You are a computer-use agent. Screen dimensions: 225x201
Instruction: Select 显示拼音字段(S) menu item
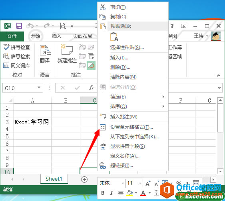point(133,146)
